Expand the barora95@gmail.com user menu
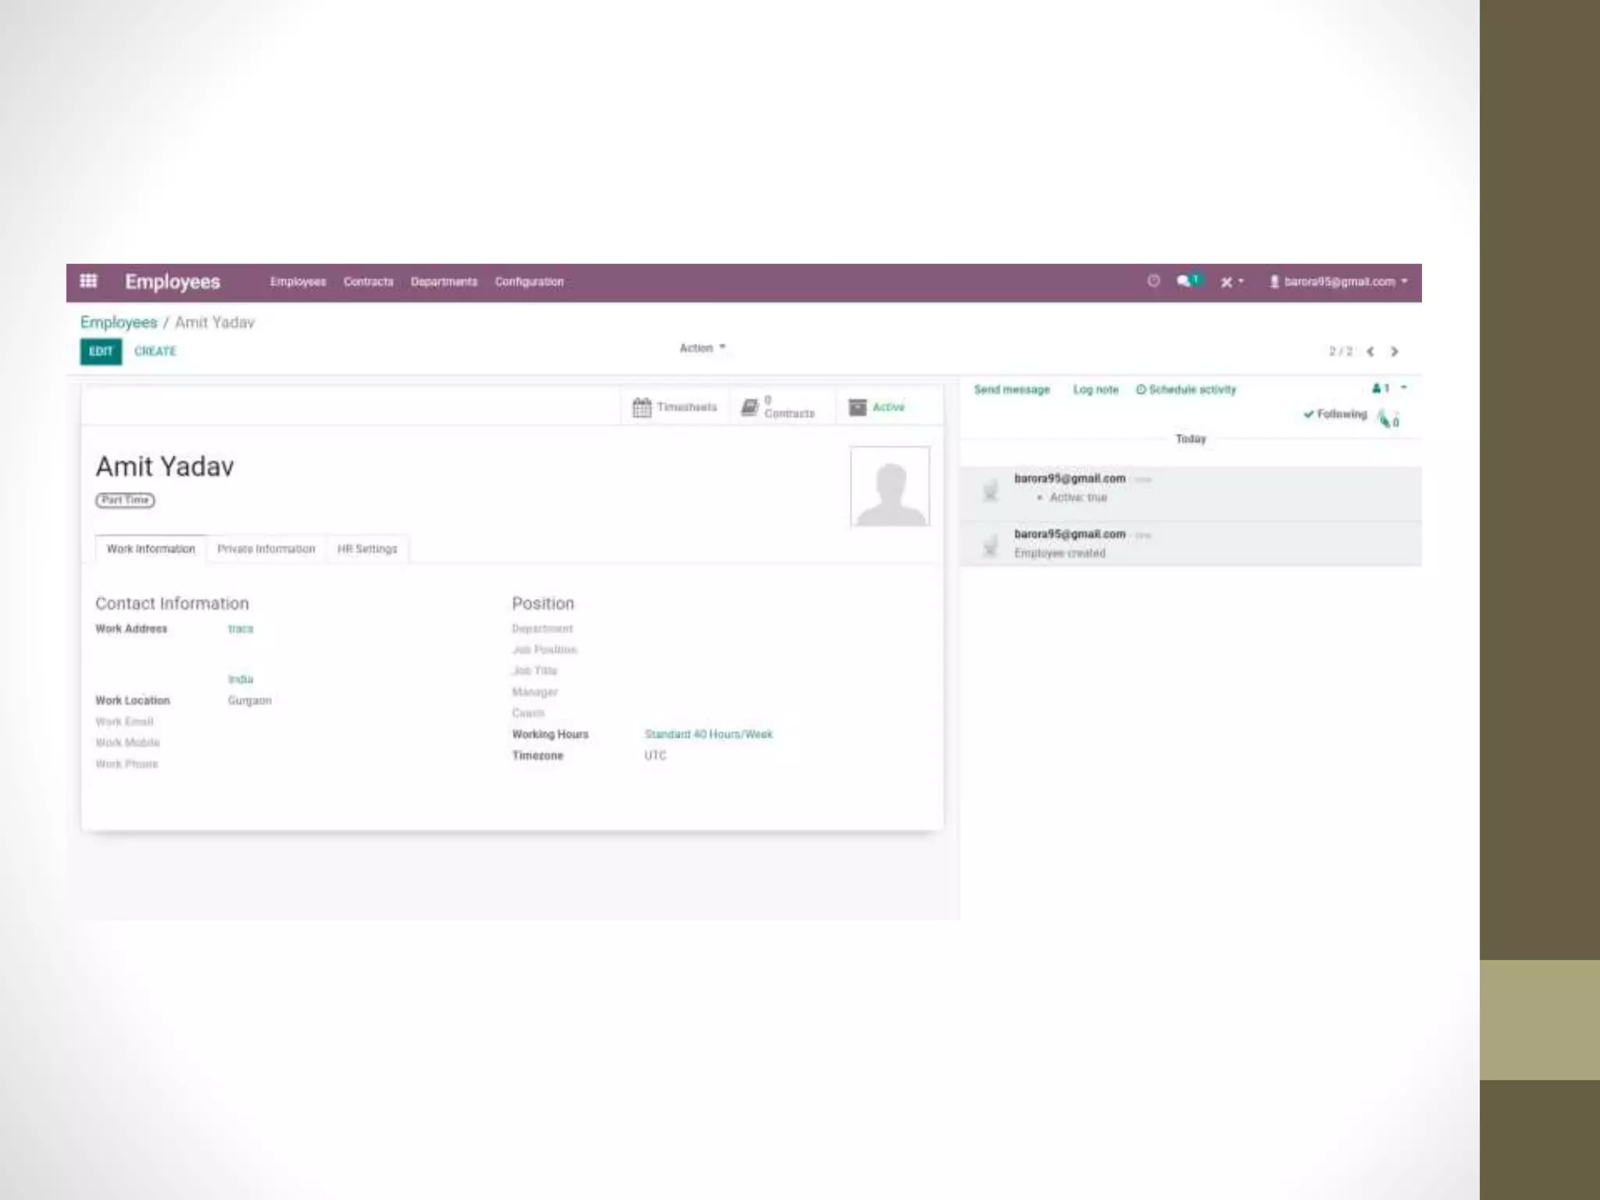 (1338, 282)
